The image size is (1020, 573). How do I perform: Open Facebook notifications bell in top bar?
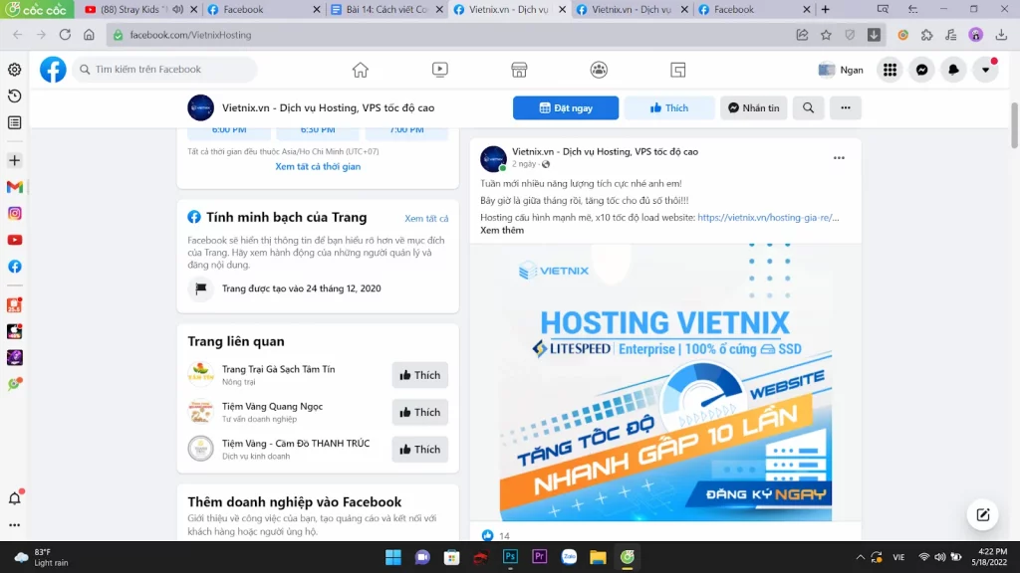tap(953, 70)
